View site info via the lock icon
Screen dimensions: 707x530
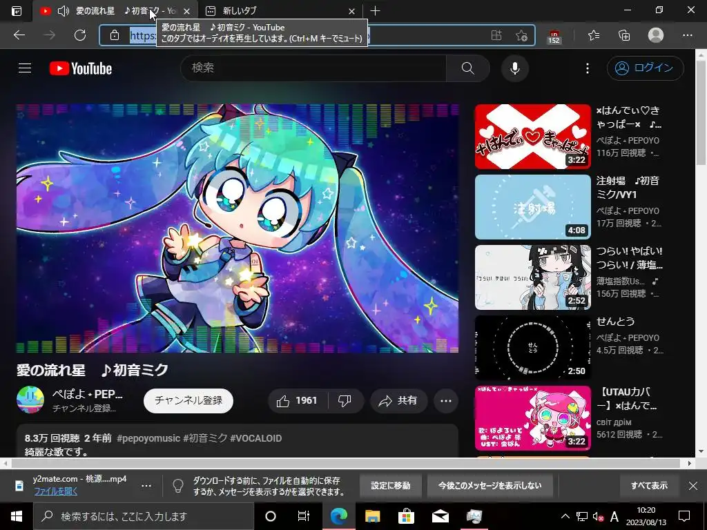tap(115, 35)
